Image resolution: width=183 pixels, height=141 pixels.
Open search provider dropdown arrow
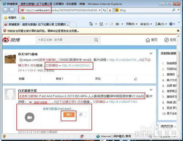pyautogui.click(x=178, y=10)
